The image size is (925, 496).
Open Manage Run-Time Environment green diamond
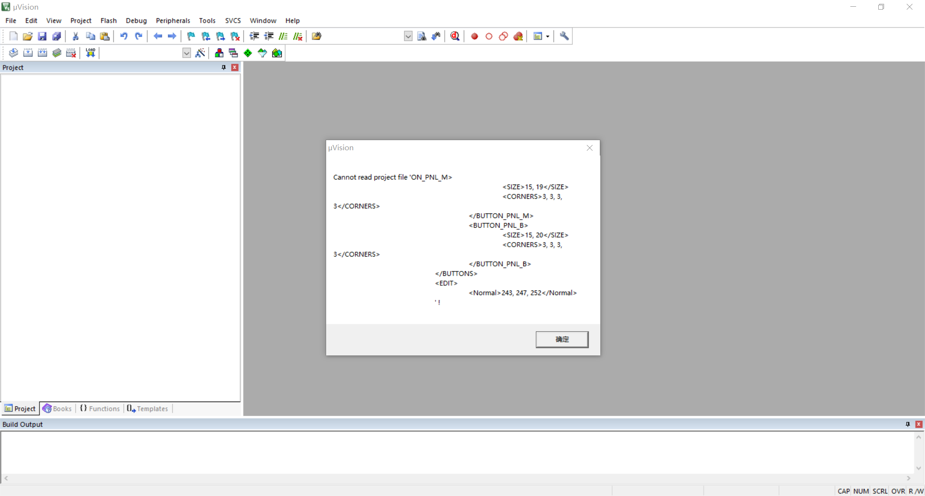248,53
